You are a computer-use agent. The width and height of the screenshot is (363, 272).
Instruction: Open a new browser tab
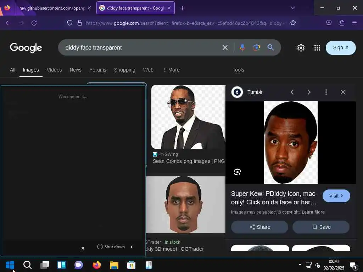point(182,8)
